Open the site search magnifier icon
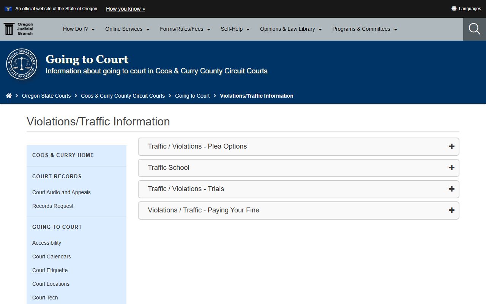The image size is (486, 304). [x=475, y=29]
